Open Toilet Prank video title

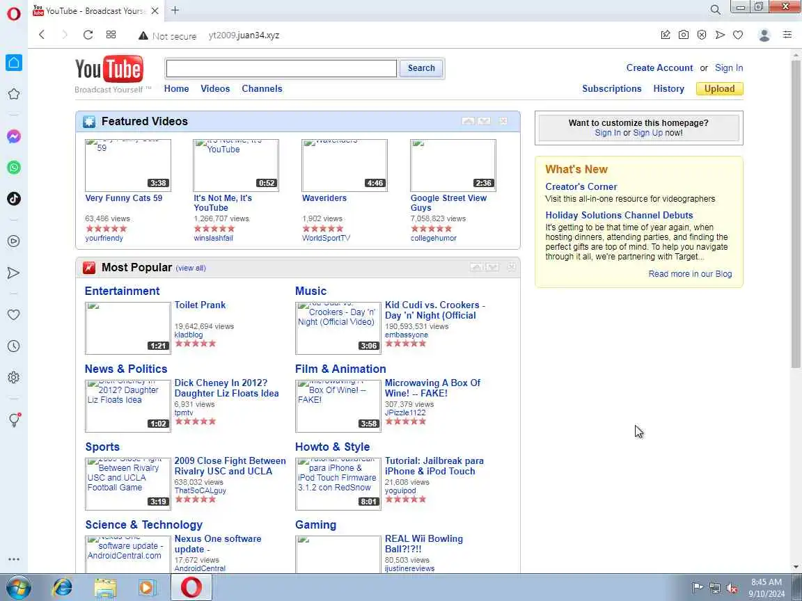(200, 305)
